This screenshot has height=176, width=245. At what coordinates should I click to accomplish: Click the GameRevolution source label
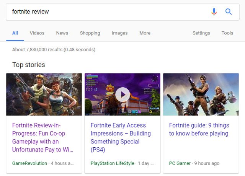pyautogui.click(x=29, y=163)
